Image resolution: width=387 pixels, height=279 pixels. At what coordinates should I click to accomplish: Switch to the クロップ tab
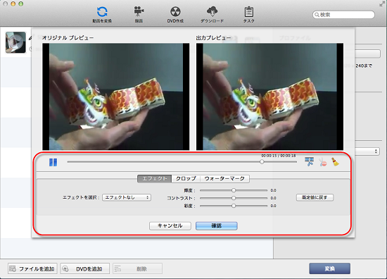pyautogui.click(x=186, y=178)
